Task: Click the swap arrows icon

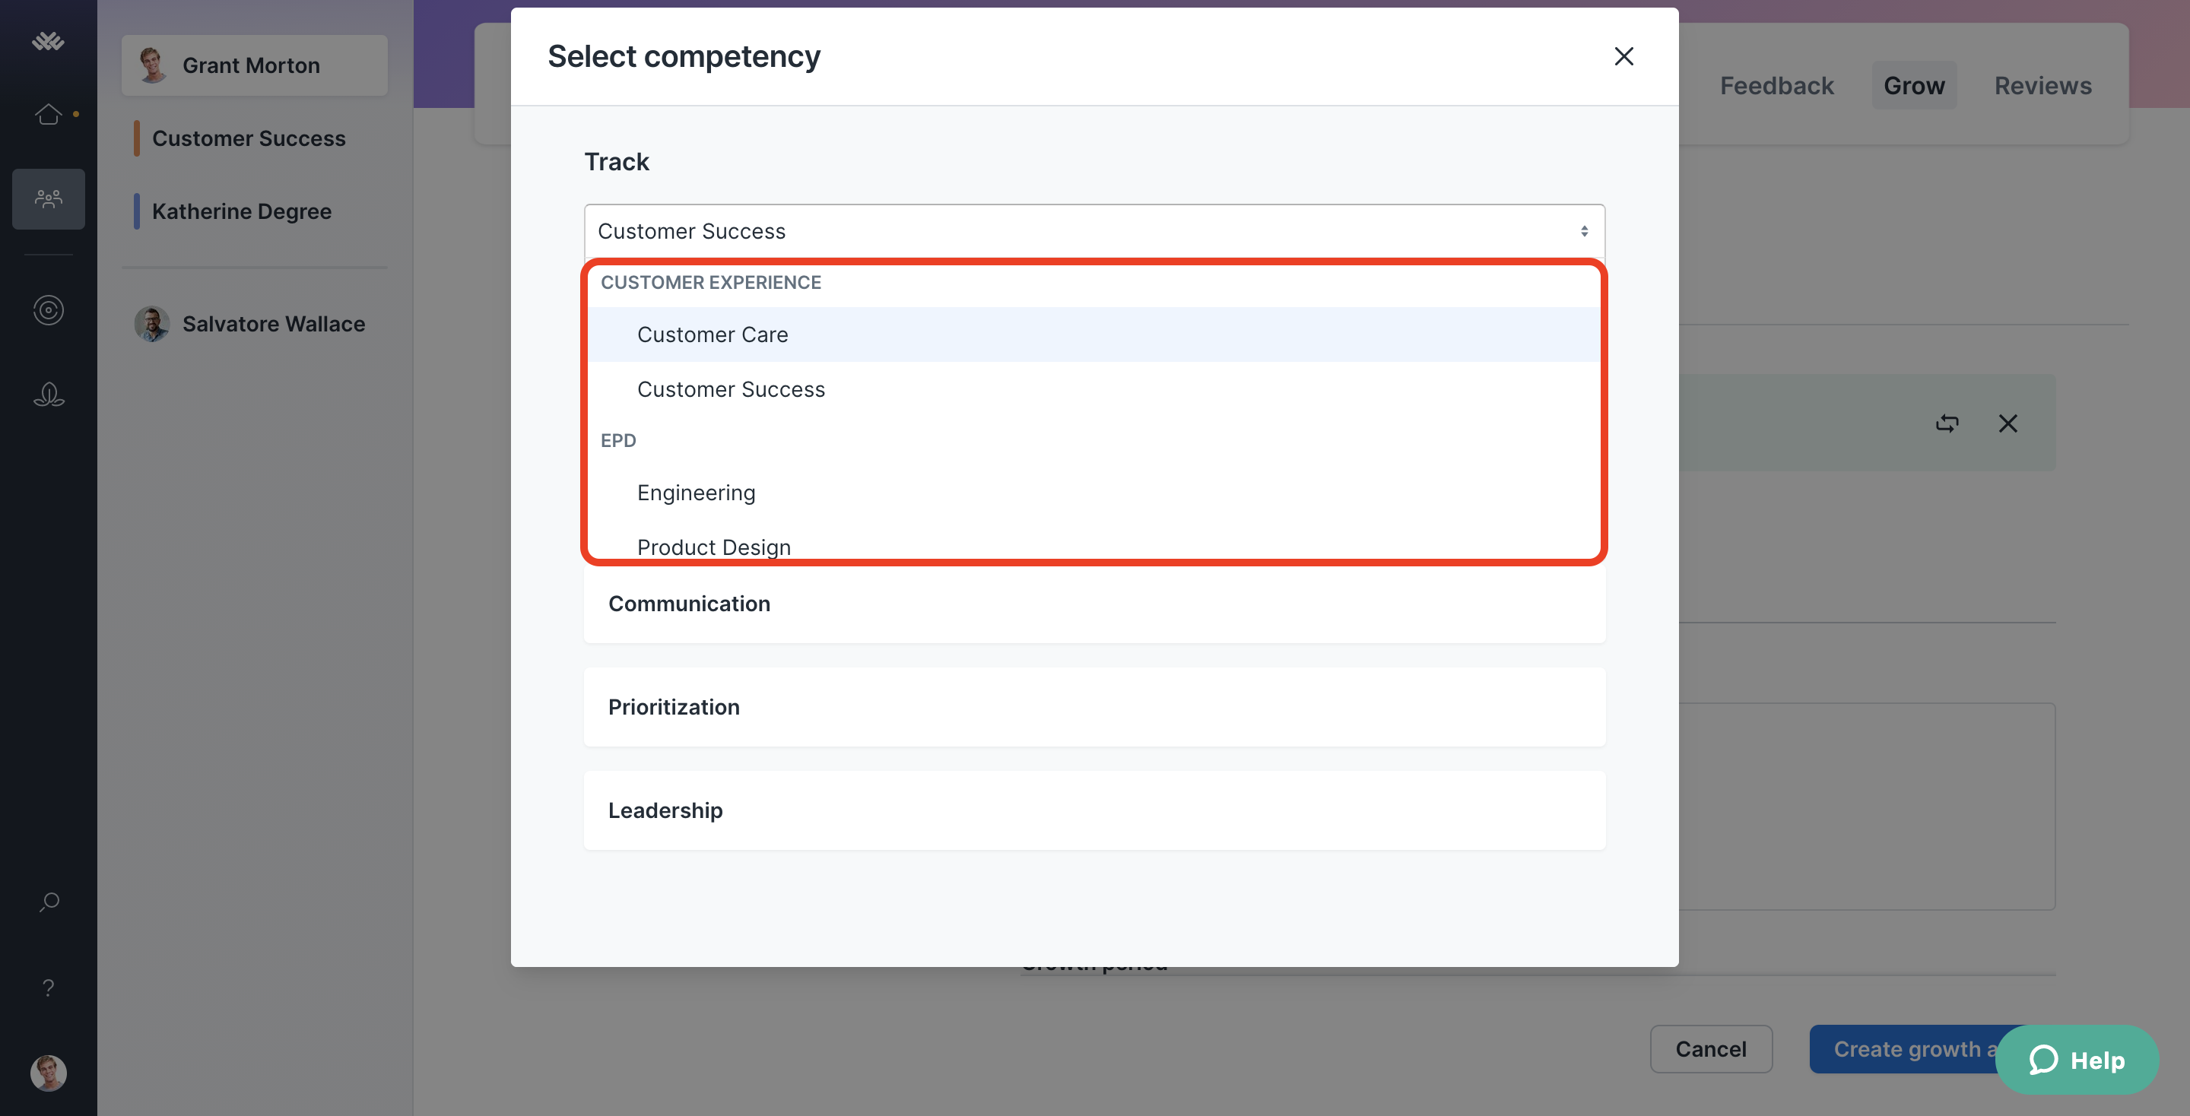Action: pos(1947,423)
